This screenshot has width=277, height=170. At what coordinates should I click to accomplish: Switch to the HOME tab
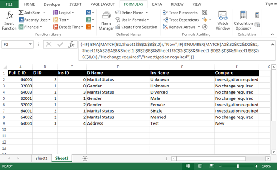click(29, 4)
